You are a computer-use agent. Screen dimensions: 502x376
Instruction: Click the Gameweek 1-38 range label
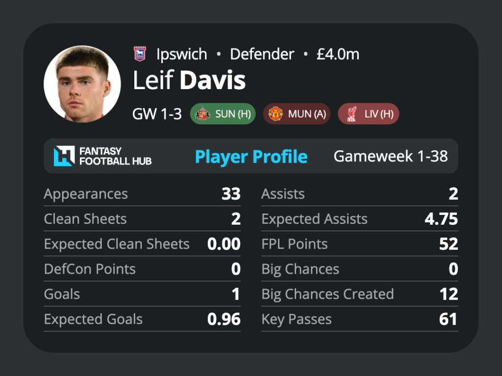tap(391, 156)
